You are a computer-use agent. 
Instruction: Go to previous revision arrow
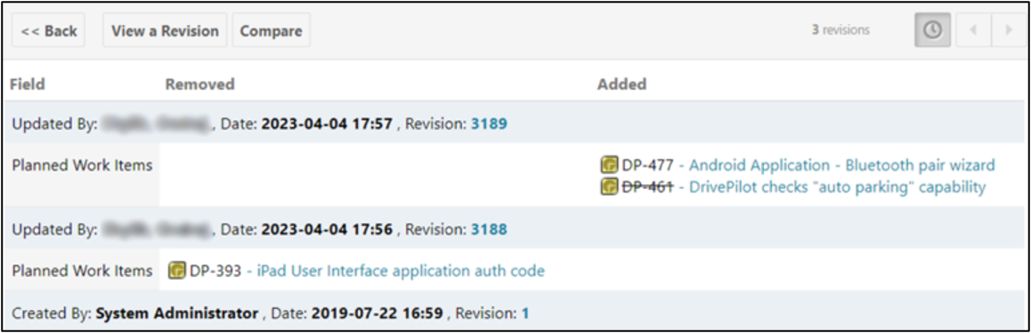click(974, 30)
